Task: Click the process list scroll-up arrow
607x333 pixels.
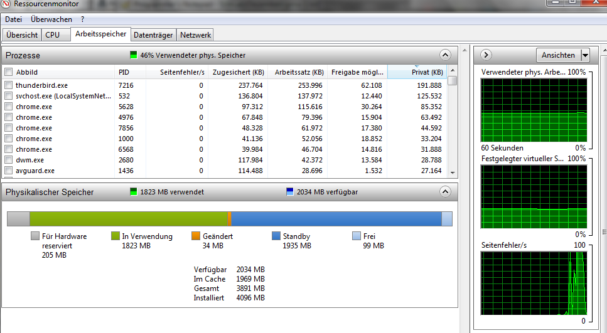Action: pyautogui.click(x=453, y=70)
